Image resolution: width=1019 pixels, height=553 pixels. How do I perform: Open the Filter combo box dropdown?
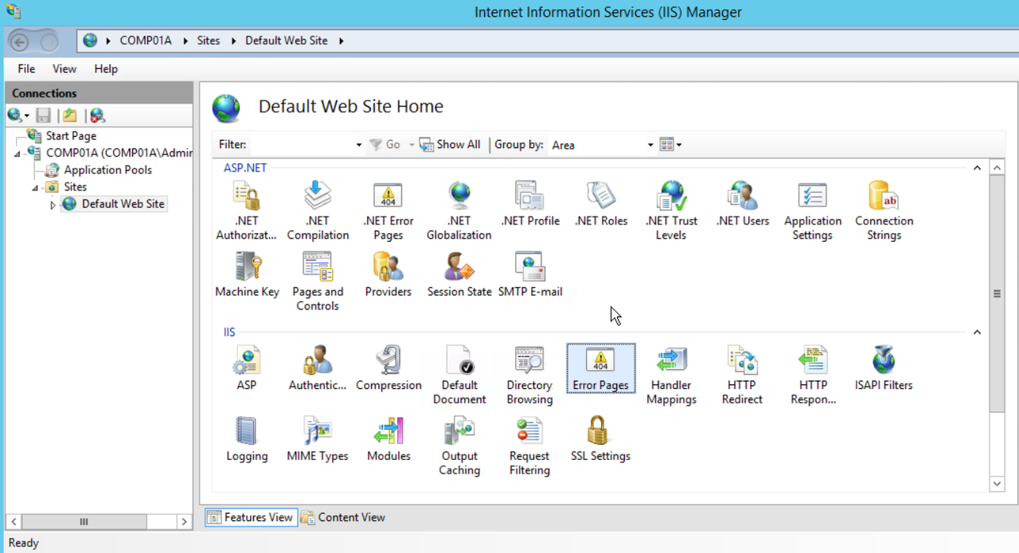pyautogui.click(x=359, y=145)
